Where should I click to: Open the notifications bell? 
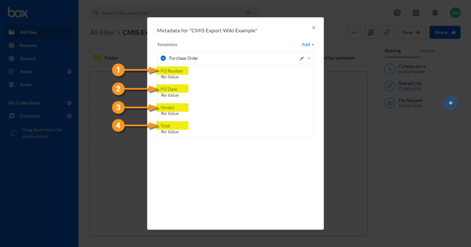click(x=435, y=13)
